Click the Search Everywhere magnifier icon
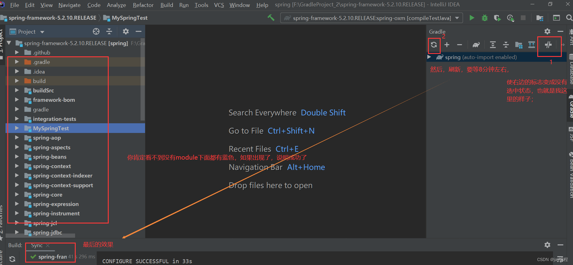This screenshot has height=265, width=573. [569, 18]
